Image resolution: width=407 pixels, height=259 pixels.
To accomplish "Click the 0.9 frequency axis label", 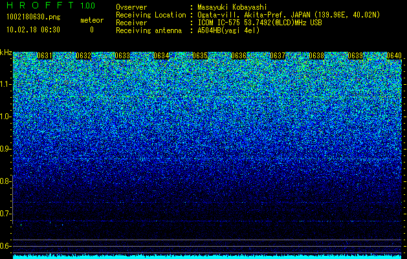I will (x=6, y=149).
